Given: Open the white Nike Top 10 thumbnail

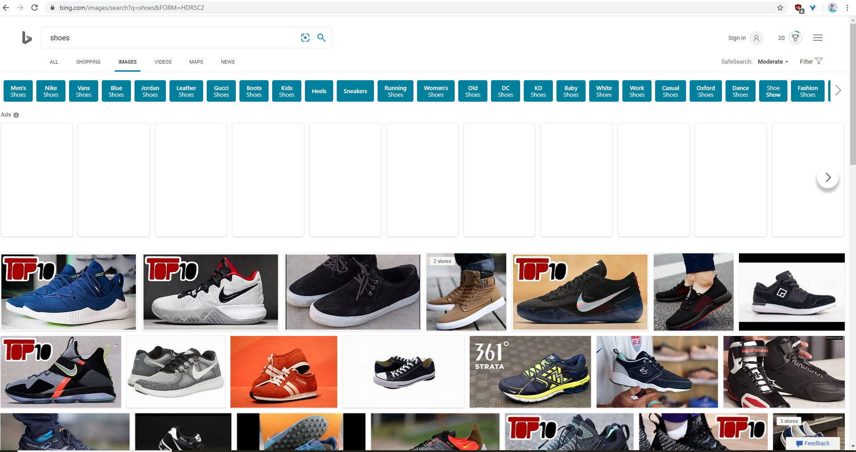Looking at the screenshot, I should tap(211, 292).
